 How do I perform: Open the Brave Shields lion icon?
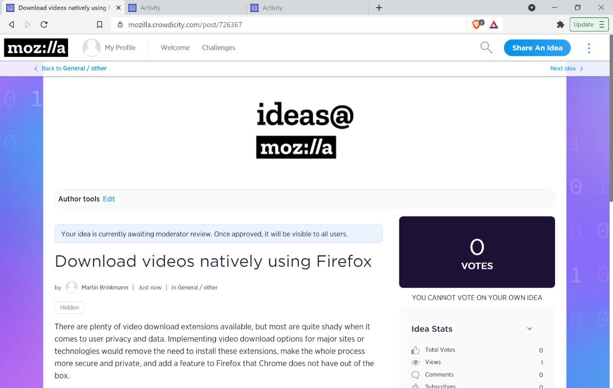(x=477, y=24)
